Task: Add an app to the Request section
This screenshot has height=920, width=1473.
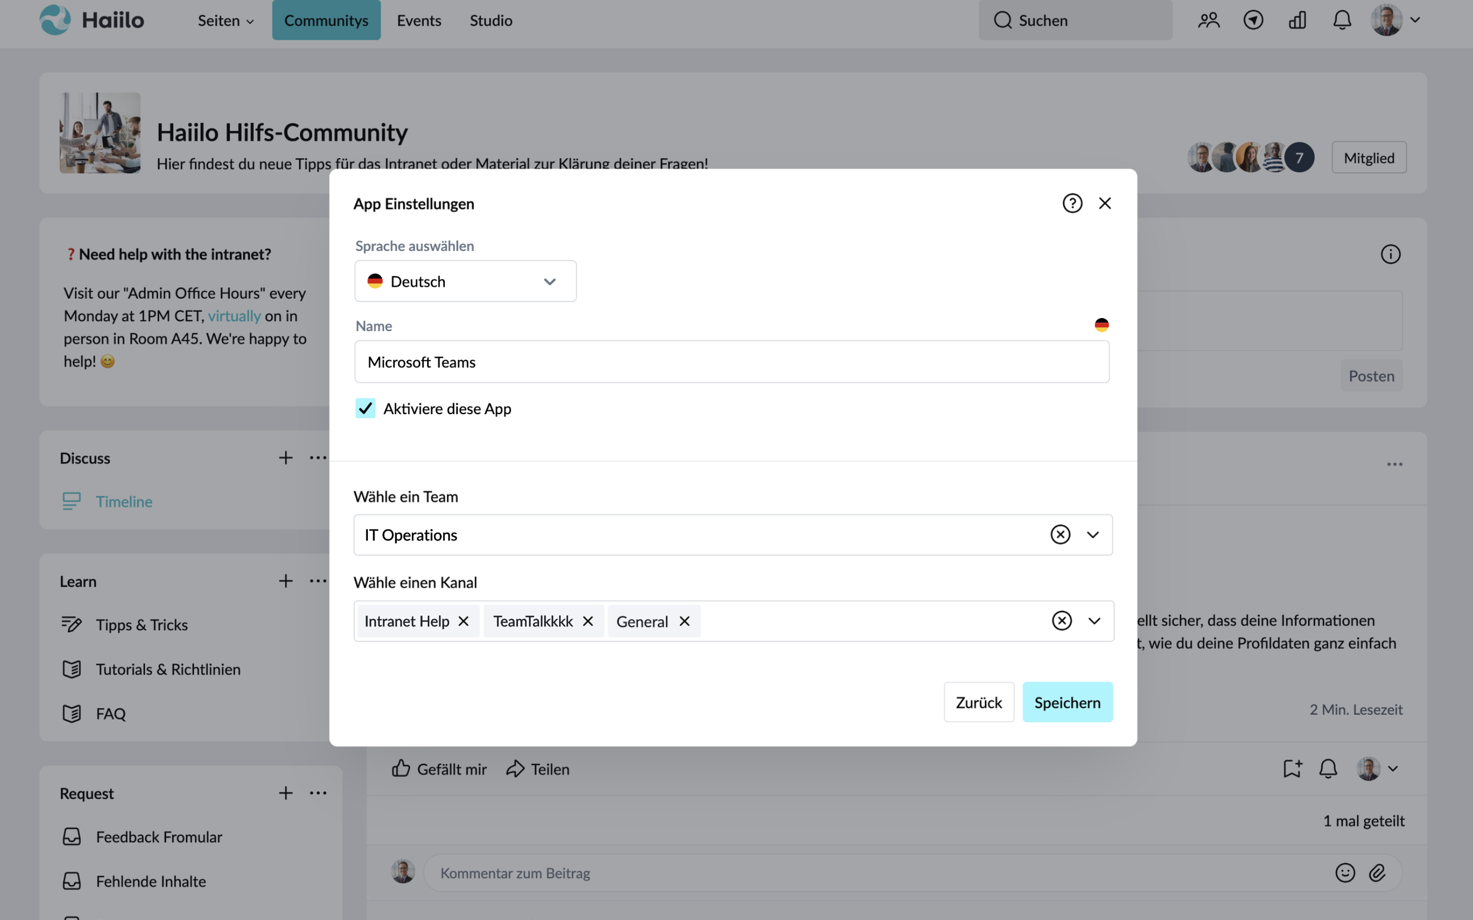Action: coord(286,793)
